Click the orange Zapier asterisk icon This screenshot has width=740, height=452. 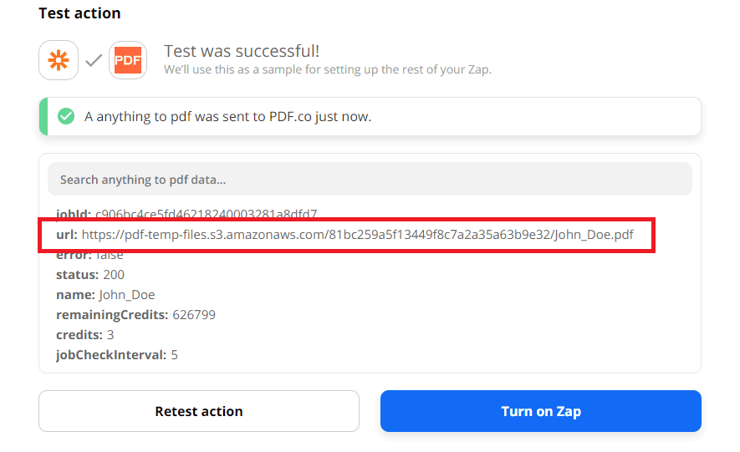pos(59,61)
